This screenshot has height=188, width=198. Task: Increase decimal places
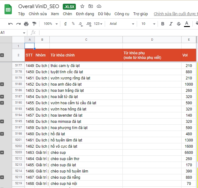coord(89,24)
